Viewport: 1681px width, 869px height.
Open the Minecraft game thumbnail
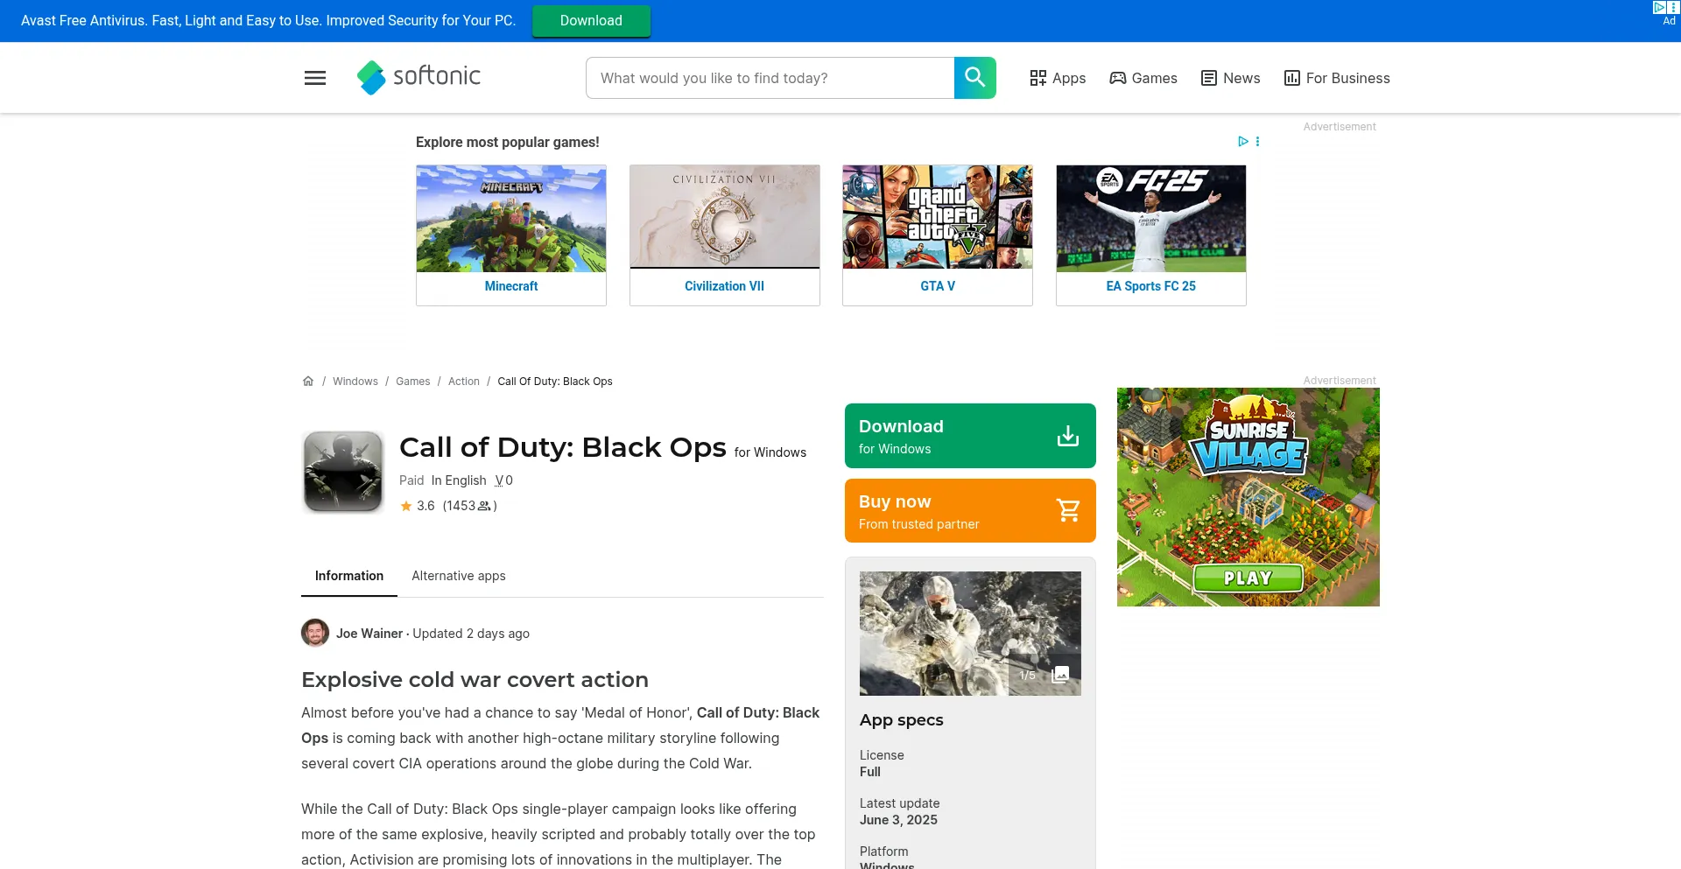click(x=511, y=219)
